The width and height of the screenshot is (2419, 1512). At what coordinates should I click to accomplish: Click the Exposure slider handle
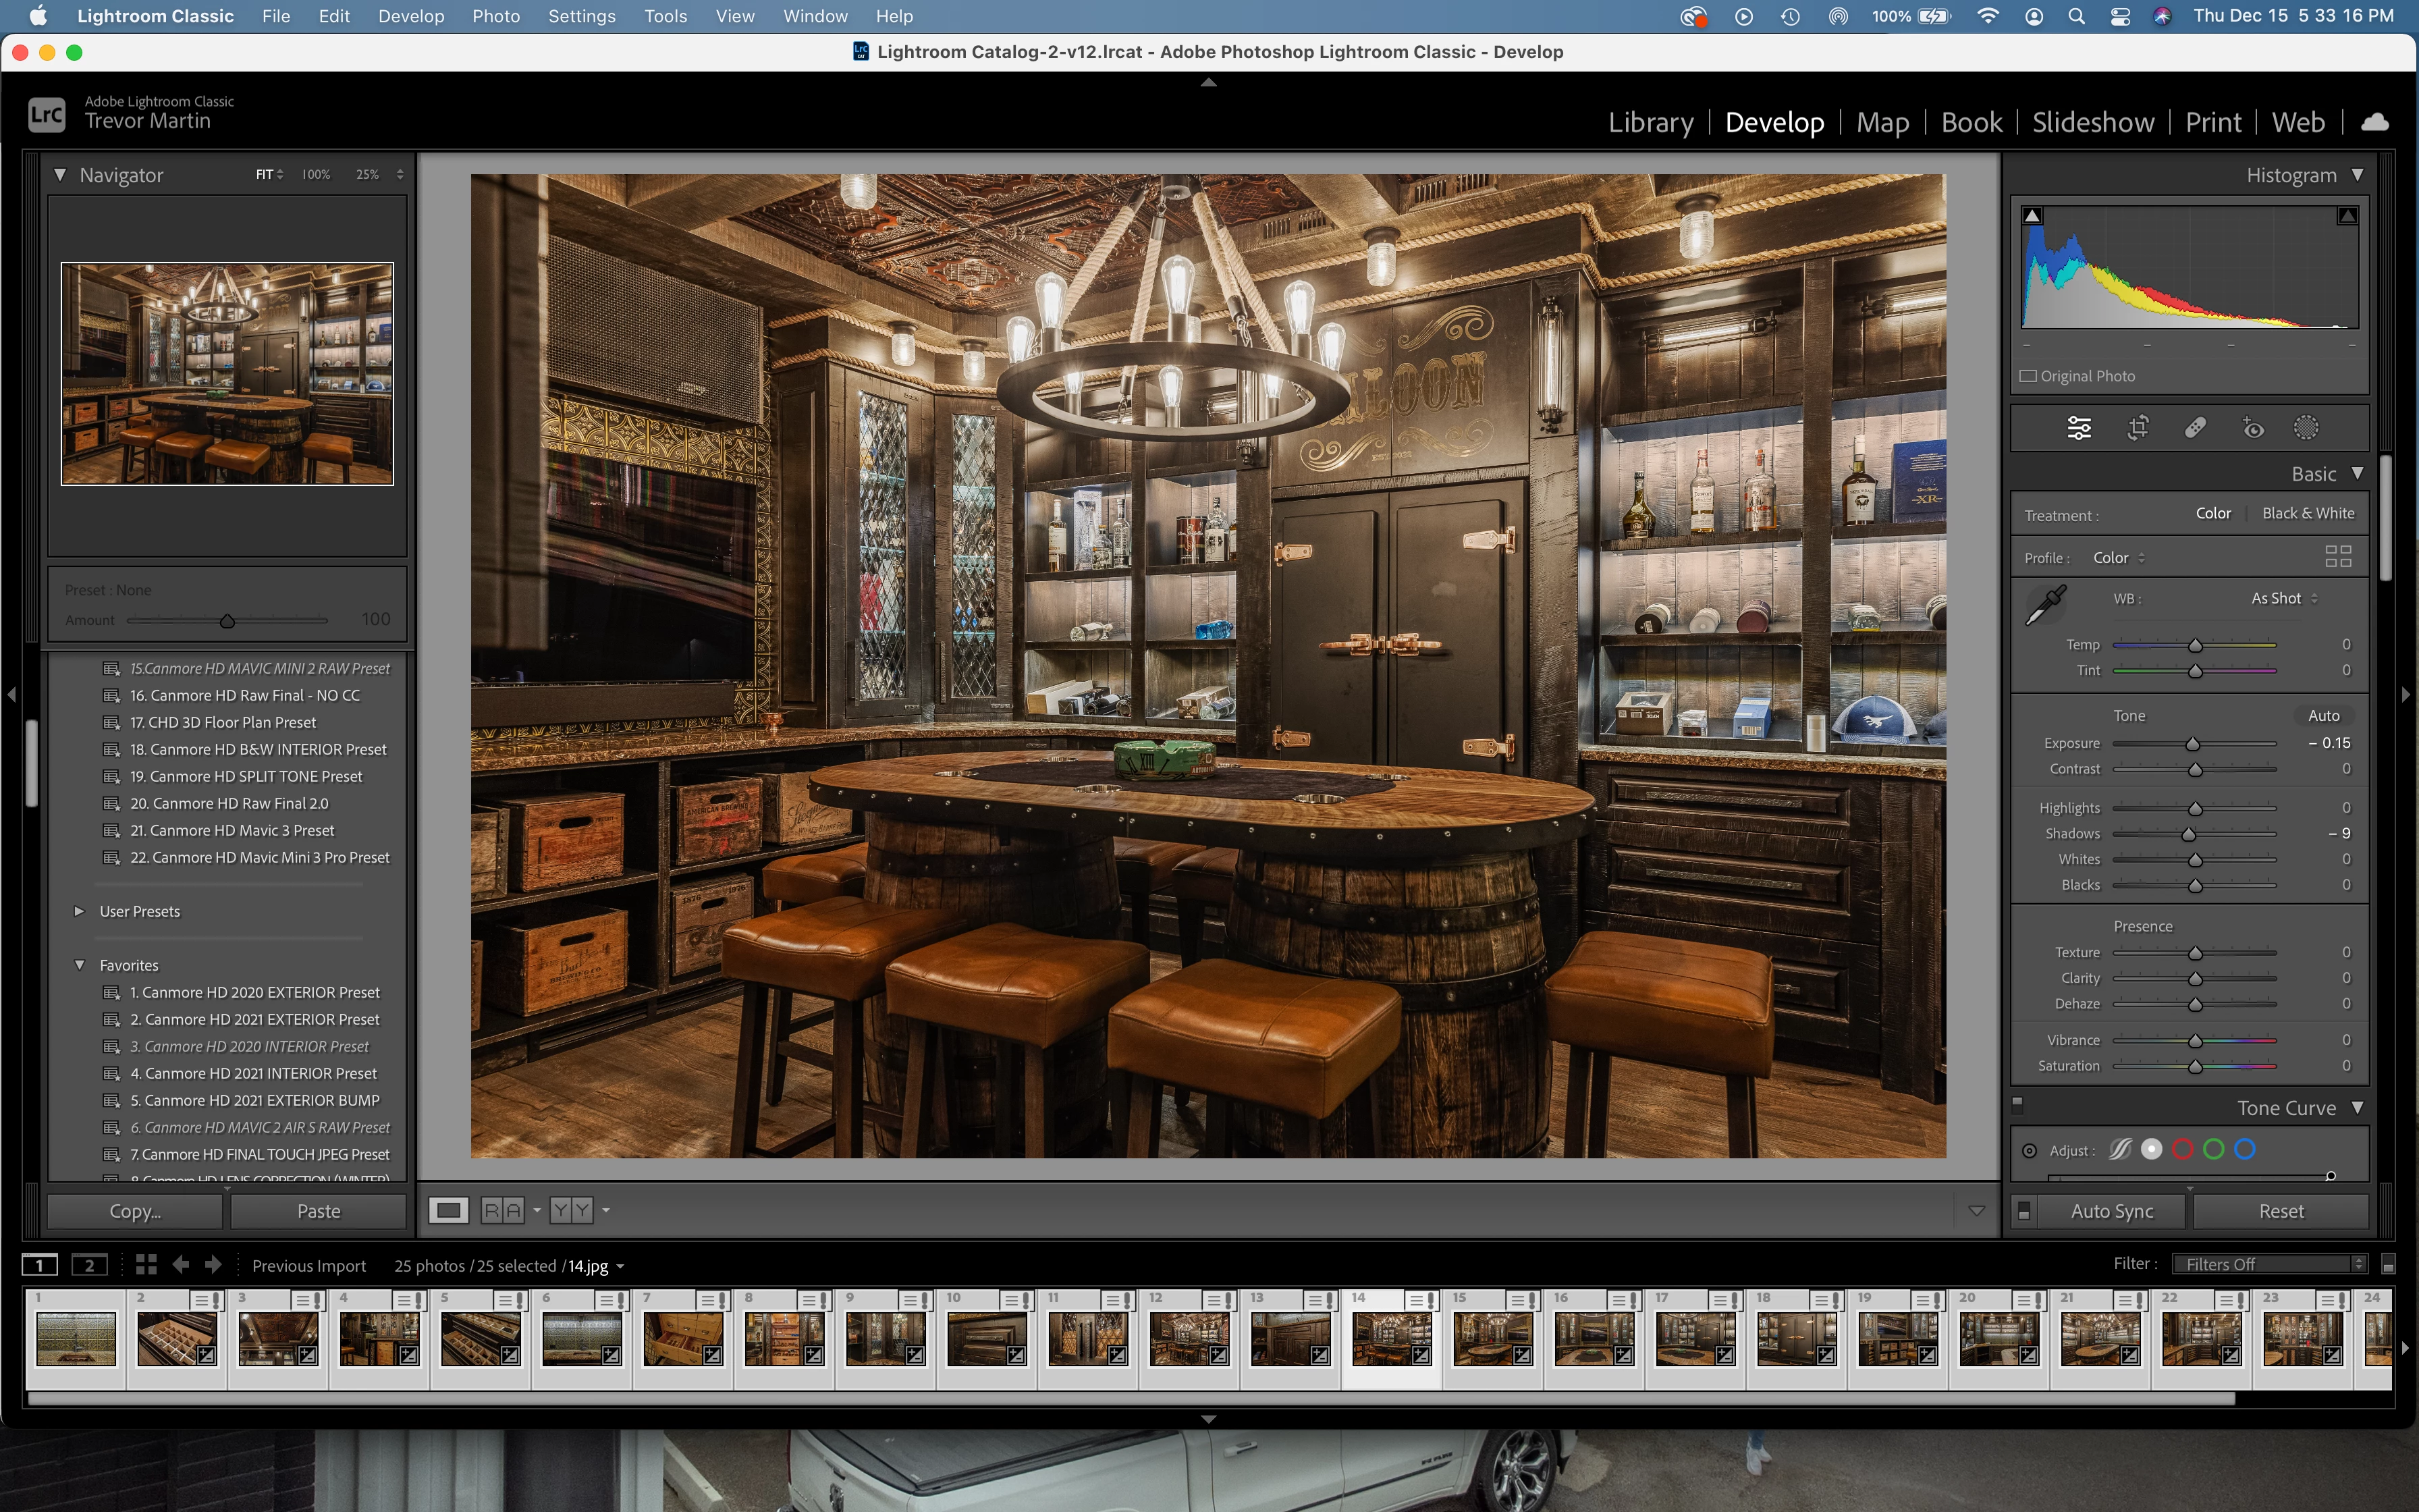2192,744
